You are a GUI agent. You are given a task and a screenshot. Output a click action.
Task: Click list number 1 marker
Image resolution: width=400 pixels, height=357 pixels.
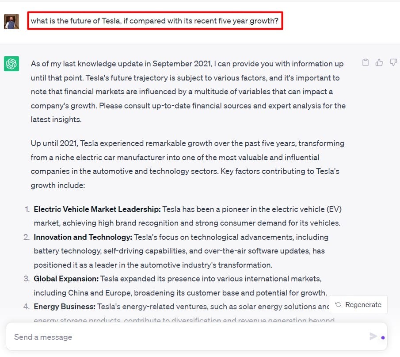27,209
